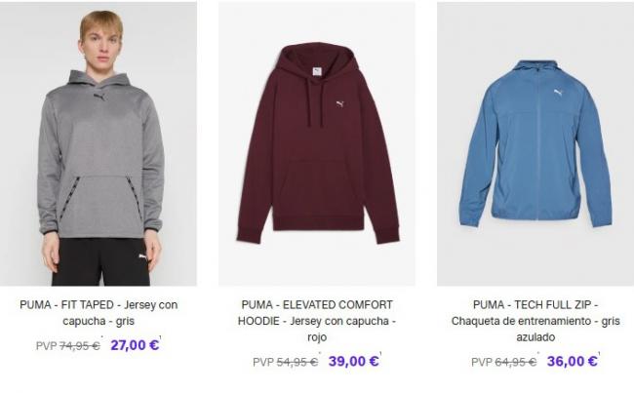Screen dimensions: 634x393
Task: Select the 27,00 € sale price
Action: [x=135, y=345]
